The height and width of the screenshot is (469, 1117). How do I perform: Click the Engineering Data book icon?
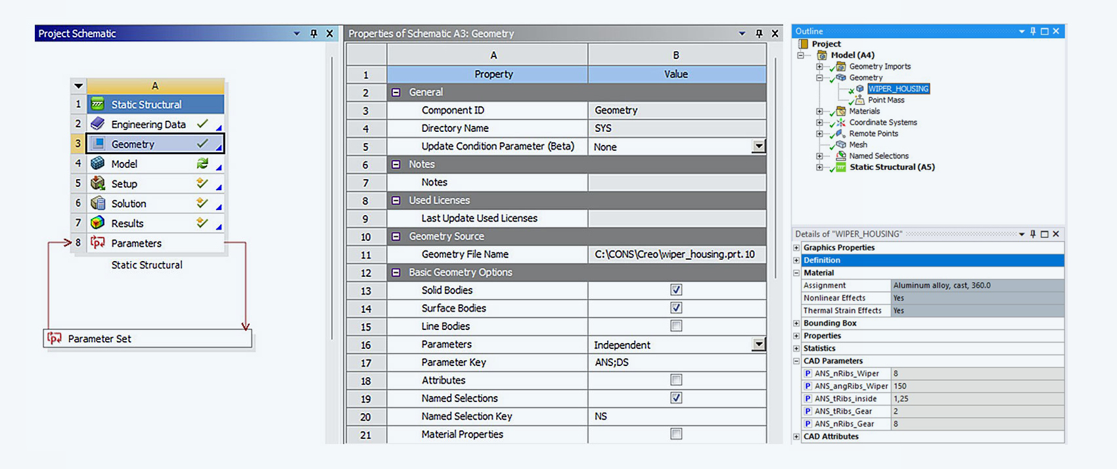(x=98, y=123)
